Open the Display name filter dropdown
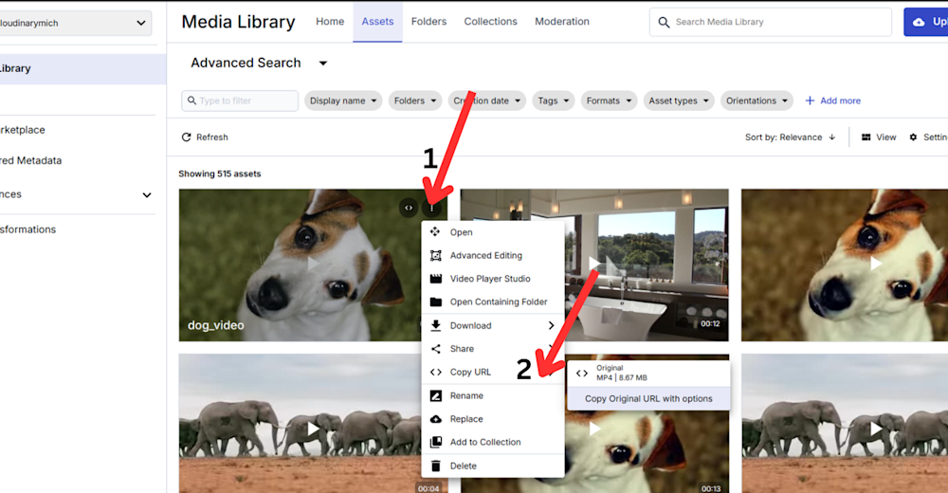This screenshot has height=493, width=948. [x=343, y=100]
